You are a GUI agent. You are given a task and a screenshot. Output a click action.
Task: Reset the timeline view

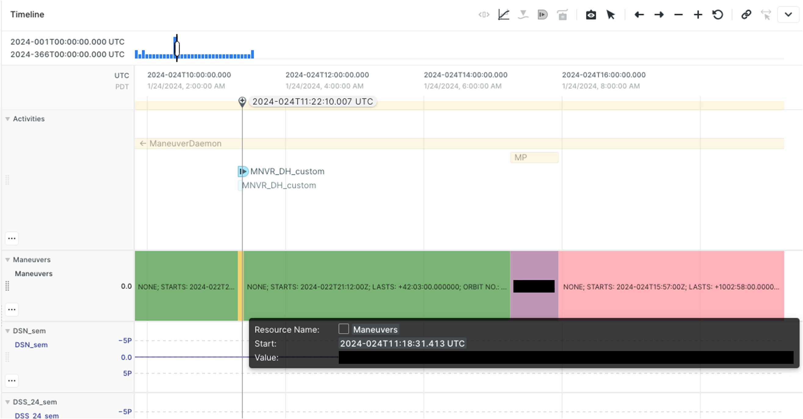click(x=718, y=15)
